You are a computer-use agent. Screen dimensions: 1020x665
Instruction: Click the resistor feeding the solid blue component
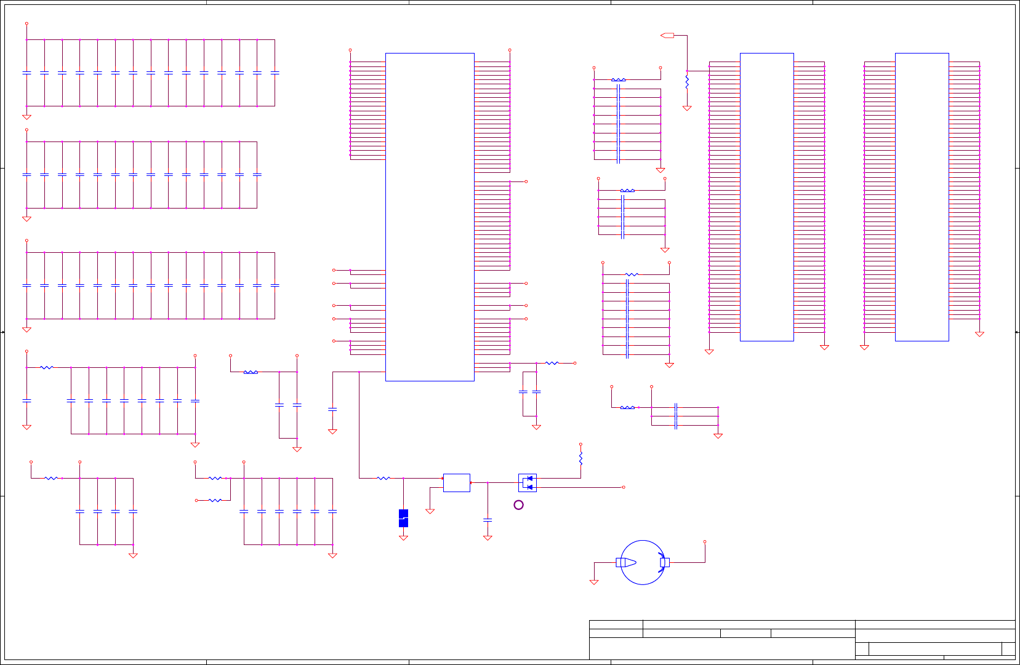[x=384, y=478]
